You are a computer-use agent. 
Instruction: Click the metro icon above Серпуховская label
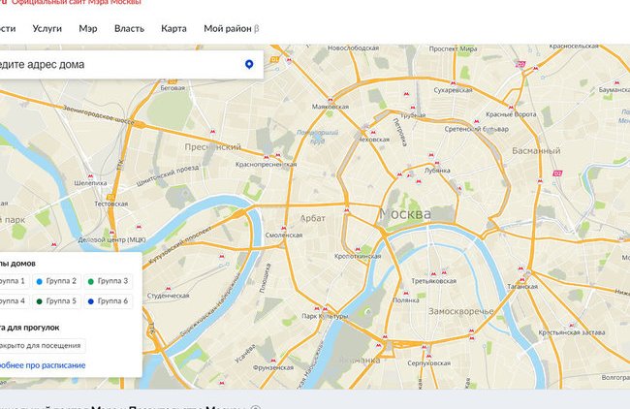coord(428,356)
